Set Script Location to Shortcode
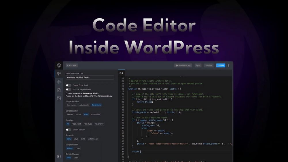The height and width of the screenshot is (162, 288). [95, 114]
